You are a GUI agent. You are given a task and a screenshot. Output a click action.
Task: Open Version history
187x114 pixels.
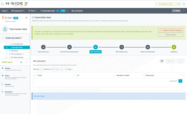click(170, 35)
